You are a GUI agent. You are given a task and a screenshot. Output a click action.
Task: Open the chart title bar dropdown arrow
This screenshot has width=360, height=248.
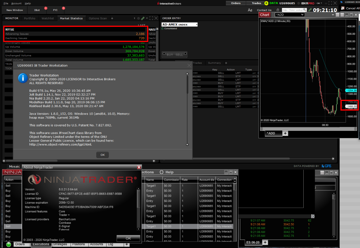333,15
